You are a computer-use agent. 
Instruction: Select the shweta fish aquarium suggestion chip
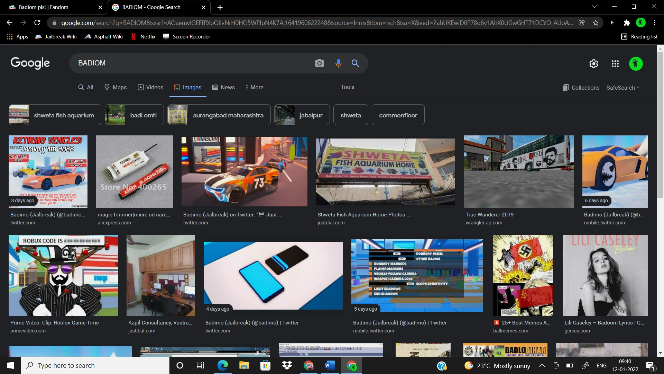coord(54,115)
